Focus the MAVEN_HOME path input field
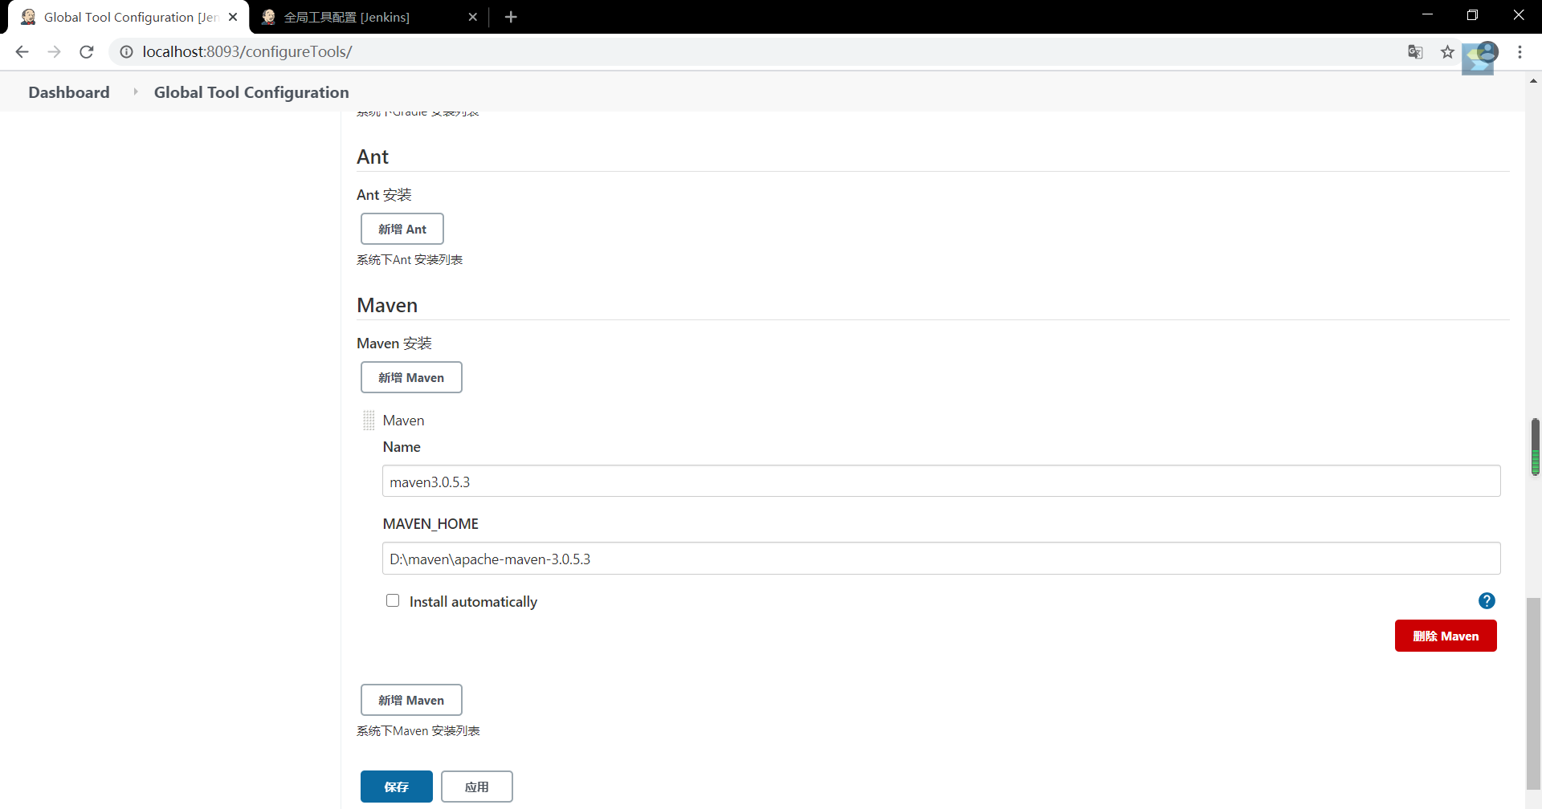The width and height of the screenshot is (1542, 809). point(941,559)
